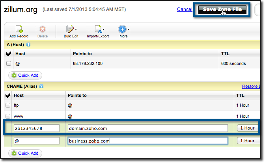Viewport: 265px width, 163px height.
Task: Click the Host column header in CNAME section
Action: point(19,95)
